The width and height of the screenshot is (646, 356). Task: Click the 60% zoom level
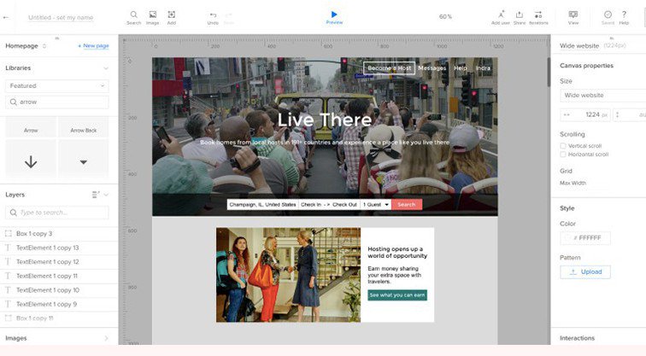coord(445,17)
